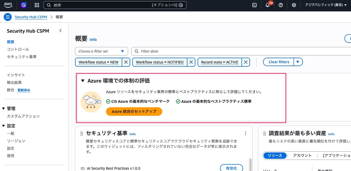Image resolution: width=351 pixels, height=171 pixels.
Task: Click the Filter data input field
Action: [x=241, y=51]
